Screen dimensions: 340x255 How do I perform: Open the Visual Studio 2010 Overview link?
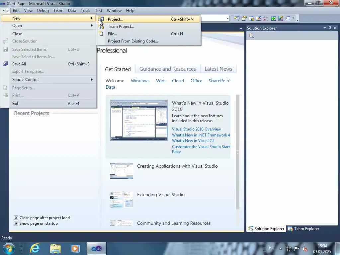(196, 129)
